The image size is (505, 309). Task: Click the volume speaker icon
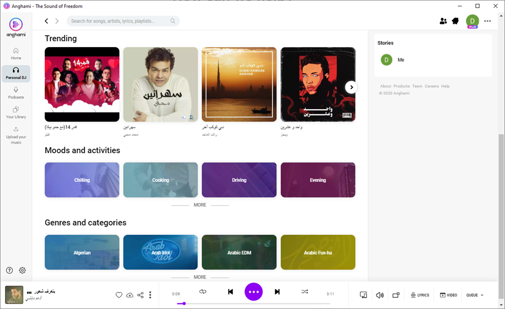(380, 295)
